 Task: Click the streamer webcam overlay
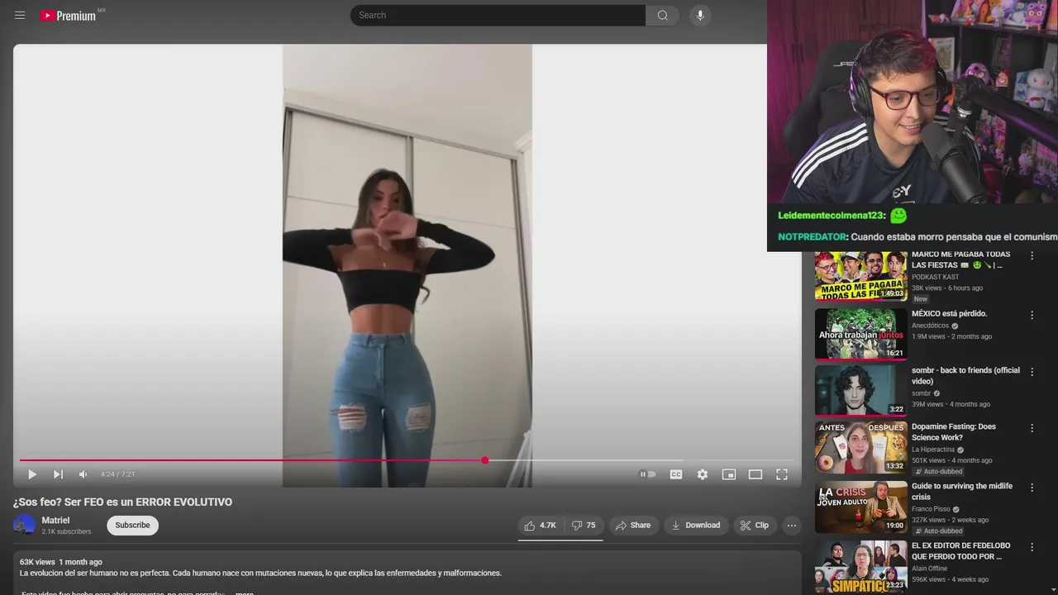click(x=913, y=102)
